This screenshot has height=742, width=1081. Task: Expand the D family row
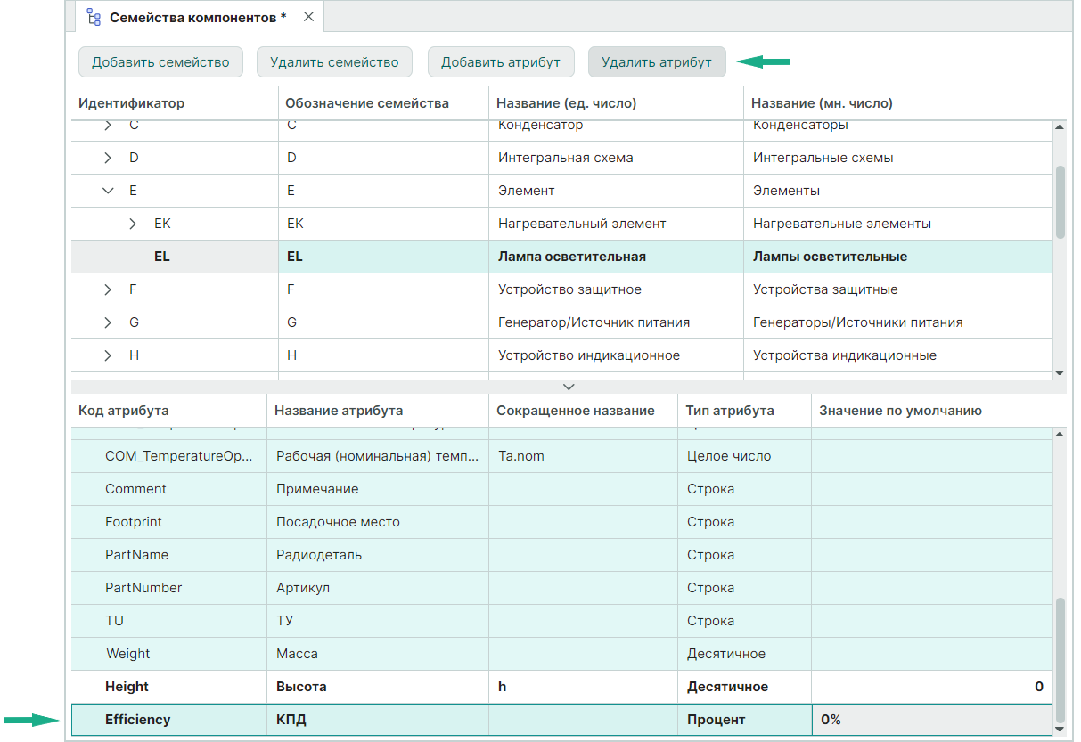coord(108,158)
